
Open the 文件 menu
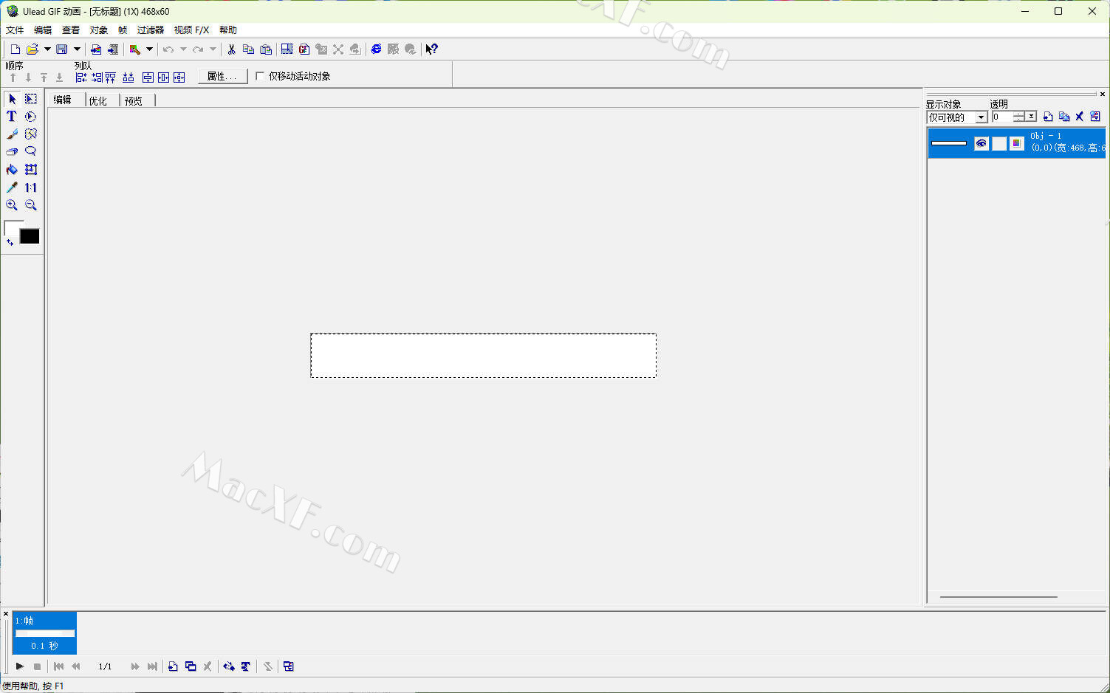pos(15,30)
